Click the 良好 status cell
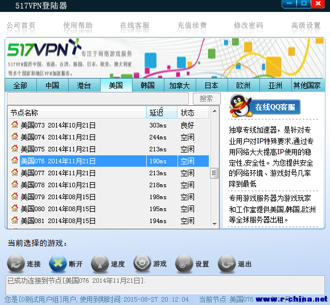 [x=187, y=125]
